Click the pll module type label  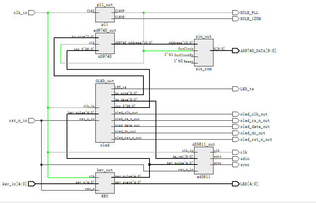(x=104, y=25)
